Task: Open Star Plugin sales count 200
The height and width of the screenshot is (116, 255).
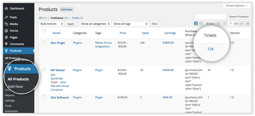Action: [x=142, y=43]
